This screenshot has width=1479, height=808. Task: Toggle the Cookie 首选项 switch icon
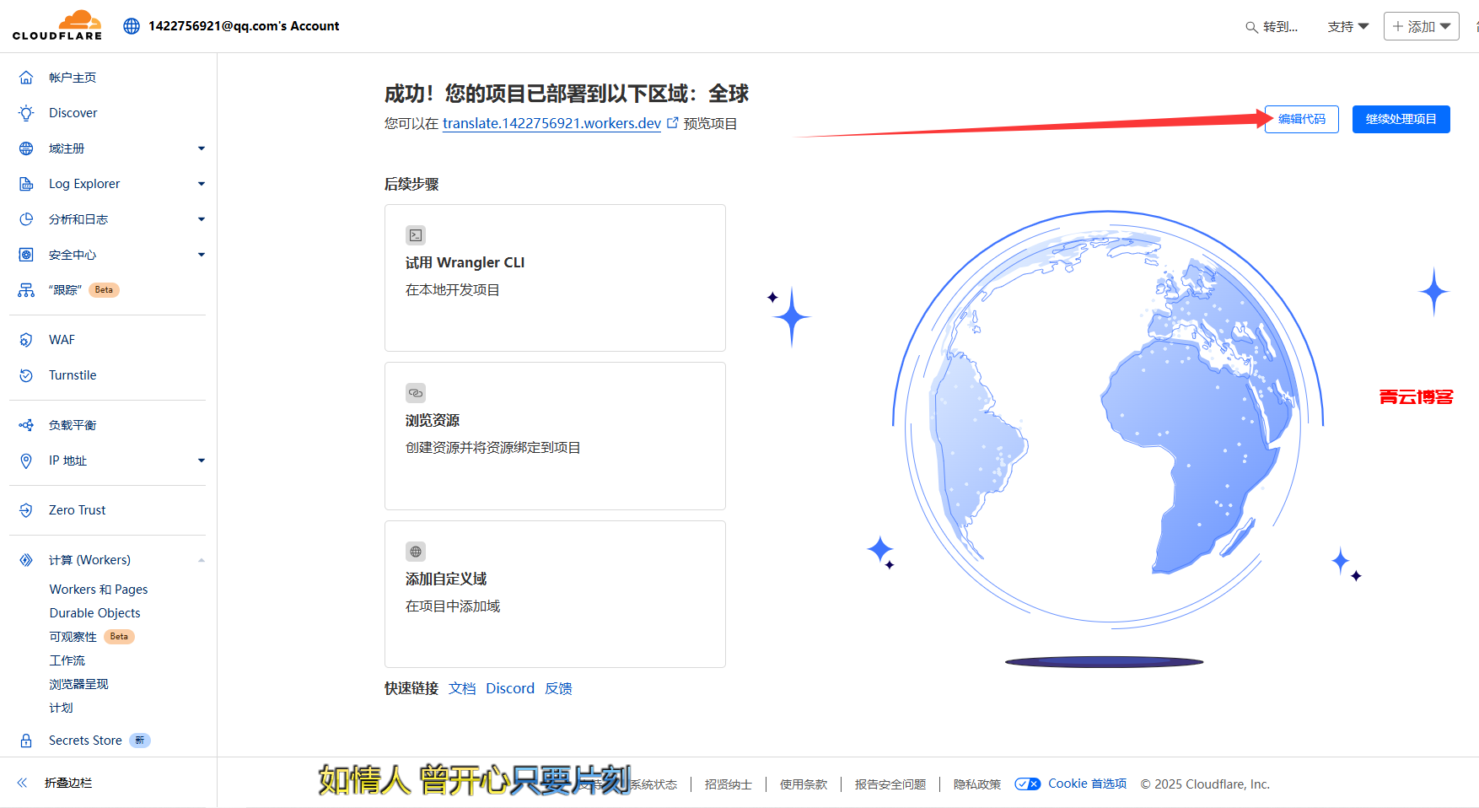pyautogui.click(x=1027, y=784)
